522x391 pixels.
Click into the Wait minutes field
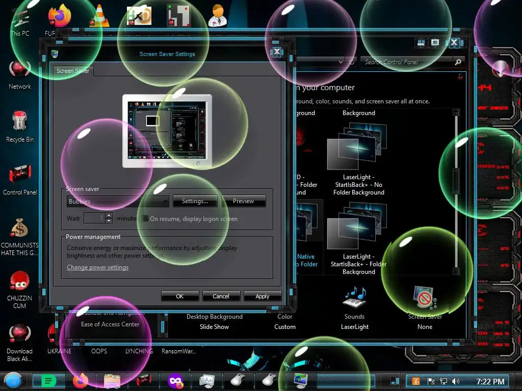pyautogui.click(x=94, y=218)
